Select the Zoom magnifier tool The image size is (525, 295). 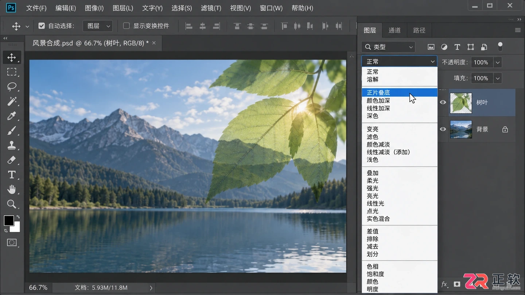pos(12,204)
